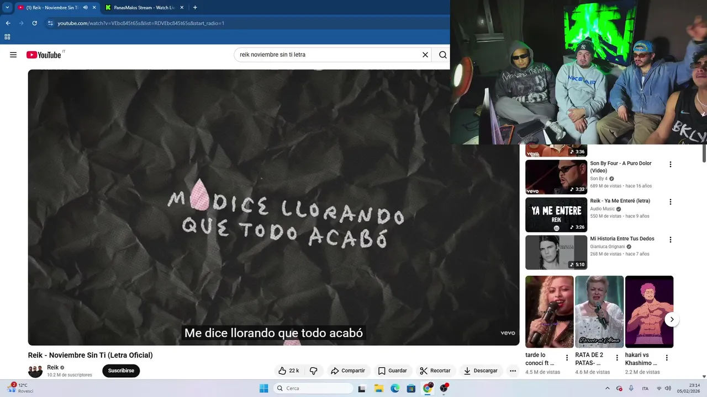Open options for Mi Historia Entre Tus Dedos
The height and width of the screenshot is (397, 707).
tap(671, 240)
